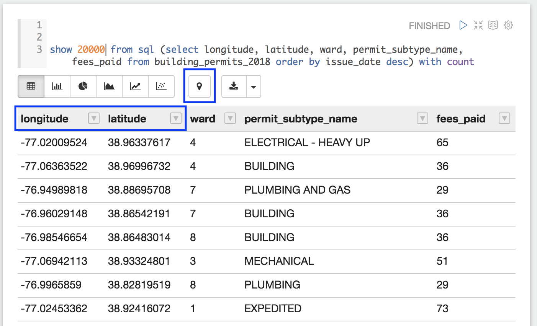The height and width of the screenshot is (326, 537).
Task: Toggle output view with the book icon
Action: tap(493, 25)
